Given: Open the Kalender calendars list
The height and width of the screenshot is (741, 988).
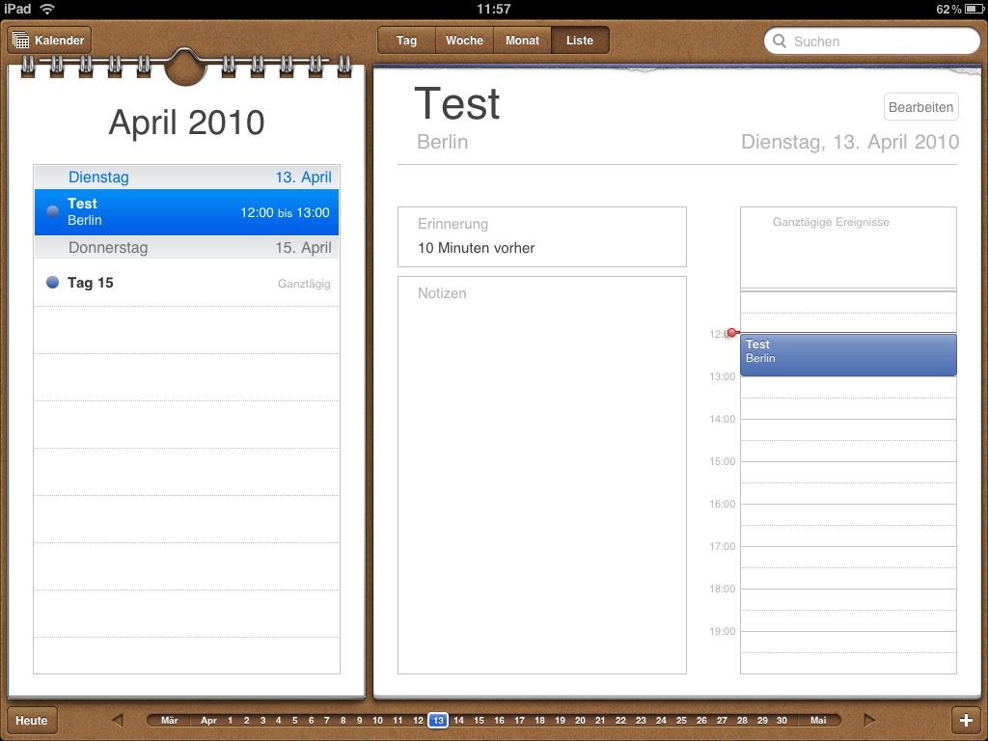Looking at the screenshot, I should click(49, 41).
